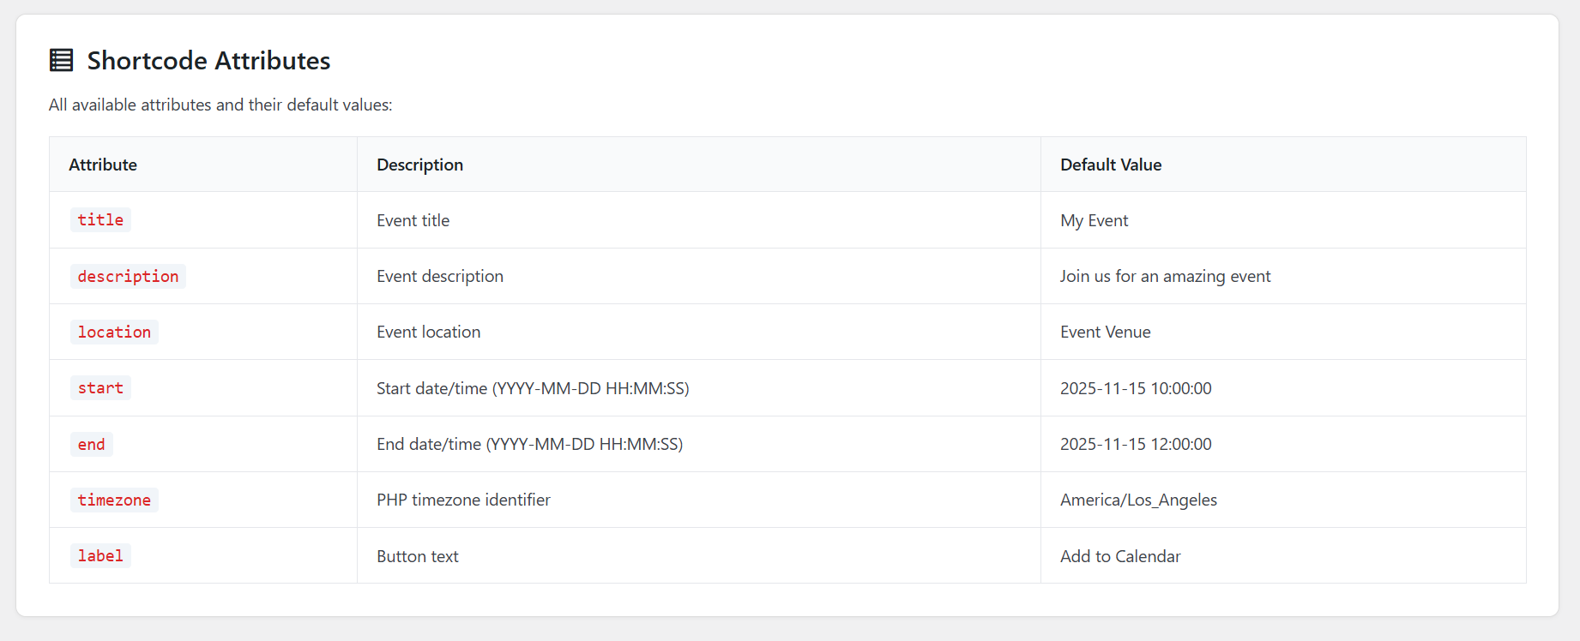The width and height of the screenshot is (1580, 641).
Task: Select the end attribute code tag
Action: click(91, 445)
